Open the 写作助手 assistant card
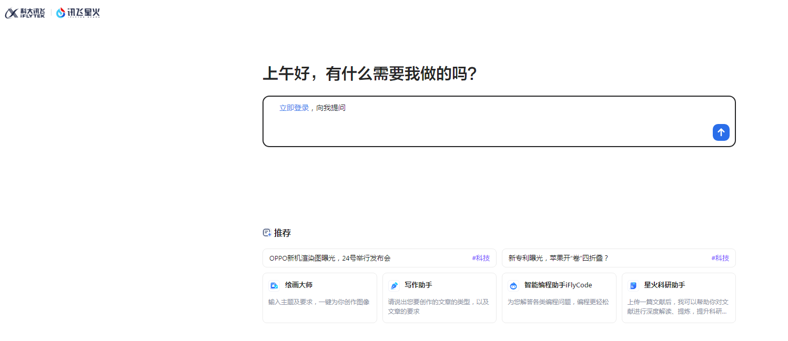Image resolution: width=788 pixels, height=341 pixels. 439,297
